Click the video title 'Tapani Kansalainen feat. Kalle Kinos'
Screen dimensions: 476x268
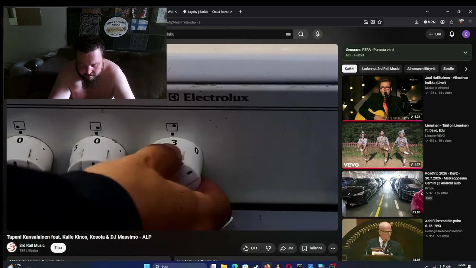[79, 237]
